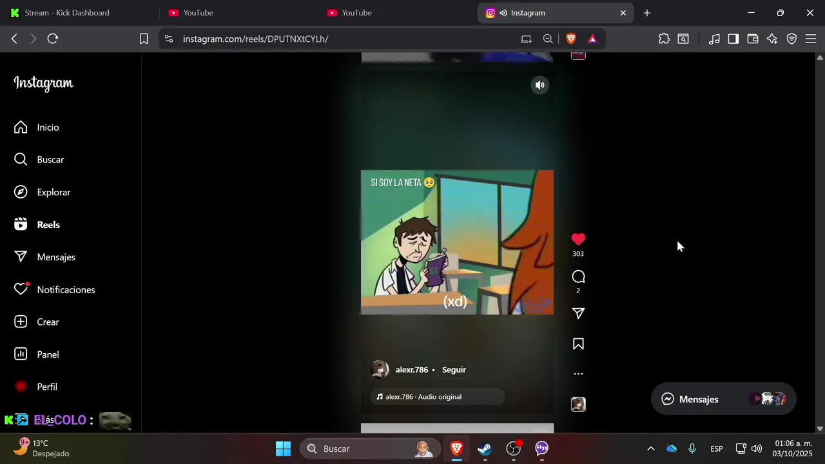Switch to Stream - Kick Dashboard tab
Image resolution: width=825 pixels, height=464 pixels.
(x=79, y=13)
